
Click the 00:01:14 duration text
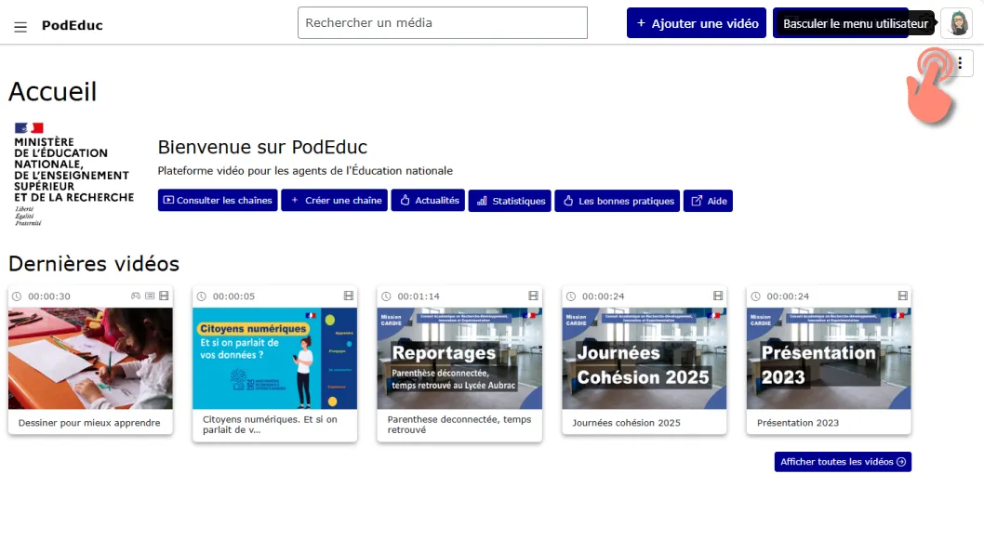coord(419,296)
